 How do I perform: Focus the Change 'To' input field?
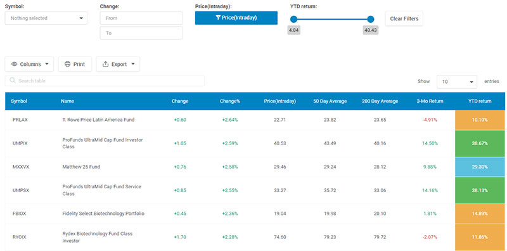point(141,33)
